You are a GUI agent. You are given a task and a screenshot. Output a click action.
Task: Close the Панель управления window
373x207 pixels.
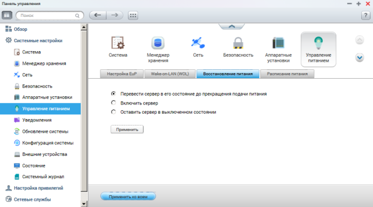368,3
